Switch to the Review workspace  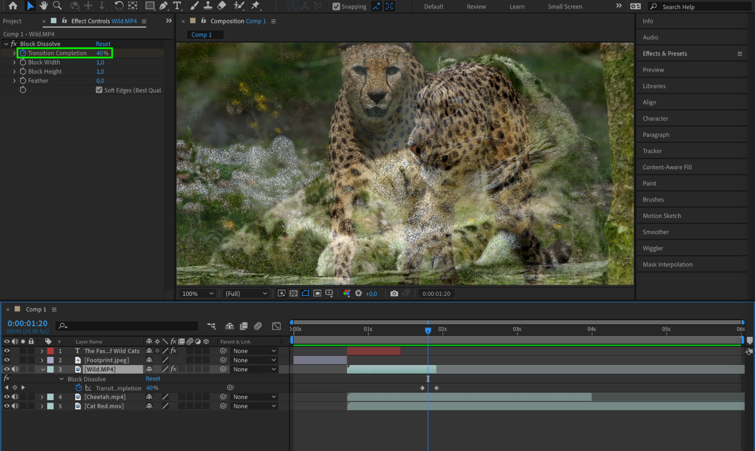tap(476, 6)
